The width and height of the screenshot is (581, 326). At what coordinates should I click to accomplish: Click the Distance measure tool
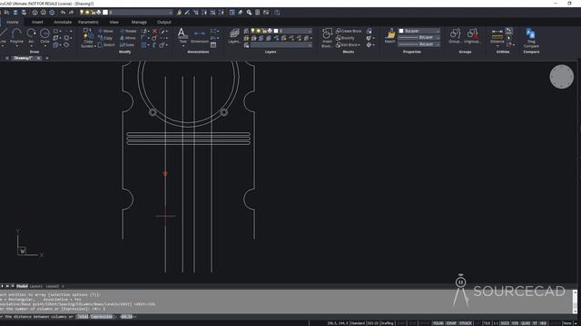pos(497,36)
